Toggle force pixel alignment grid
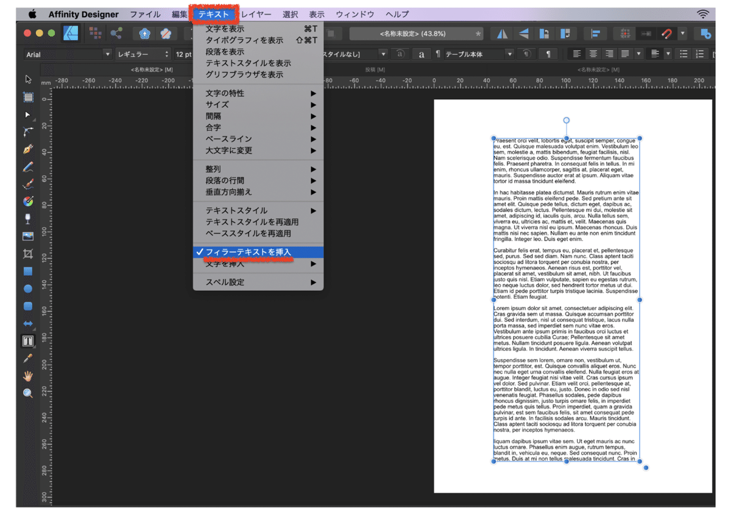The width and height of the screenshot is (731, 515). 625,34
